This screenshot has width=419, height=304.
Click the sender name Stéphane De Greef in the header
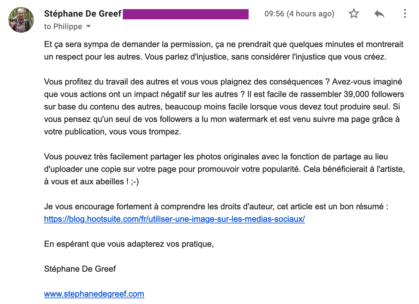[83, 13]
